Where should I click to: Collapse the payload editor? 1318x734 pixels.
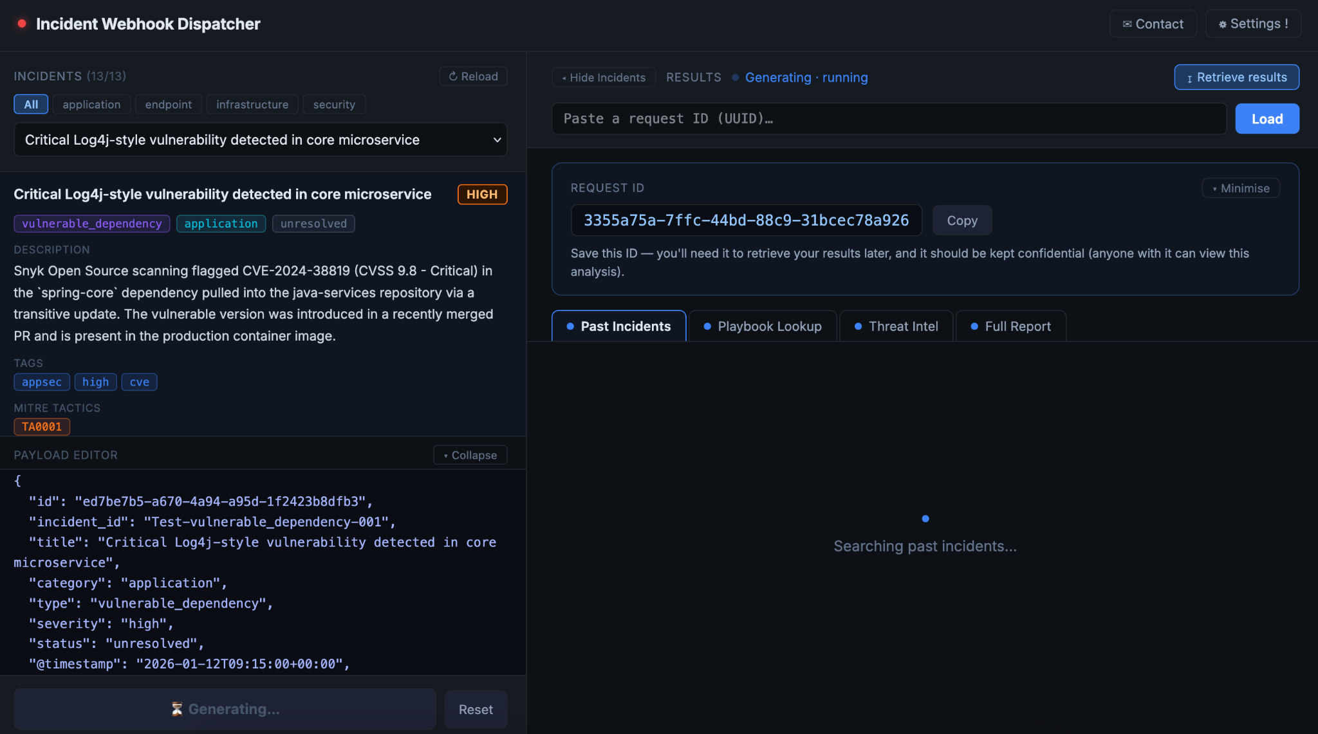(x=470, y=455)
